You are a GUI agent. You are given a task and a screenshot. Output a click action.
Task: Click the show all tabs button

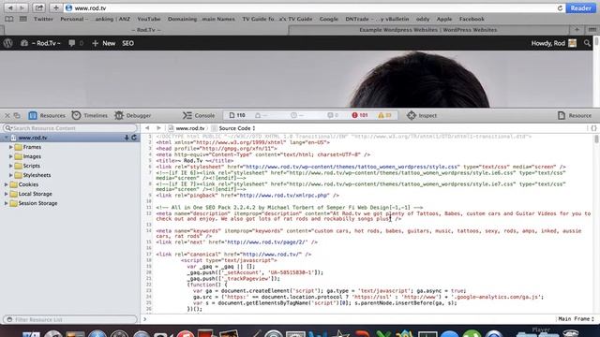592,30
